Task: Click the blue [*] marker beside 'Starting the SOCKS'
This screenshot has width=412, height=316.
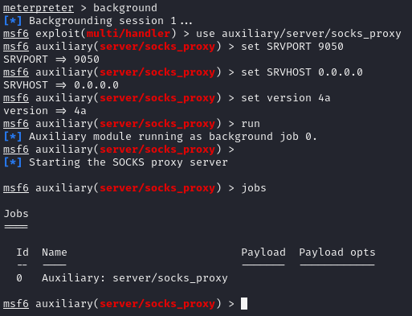Action: 13,162
